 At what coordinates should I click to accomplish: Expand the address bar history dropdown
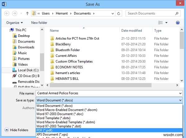113,14
